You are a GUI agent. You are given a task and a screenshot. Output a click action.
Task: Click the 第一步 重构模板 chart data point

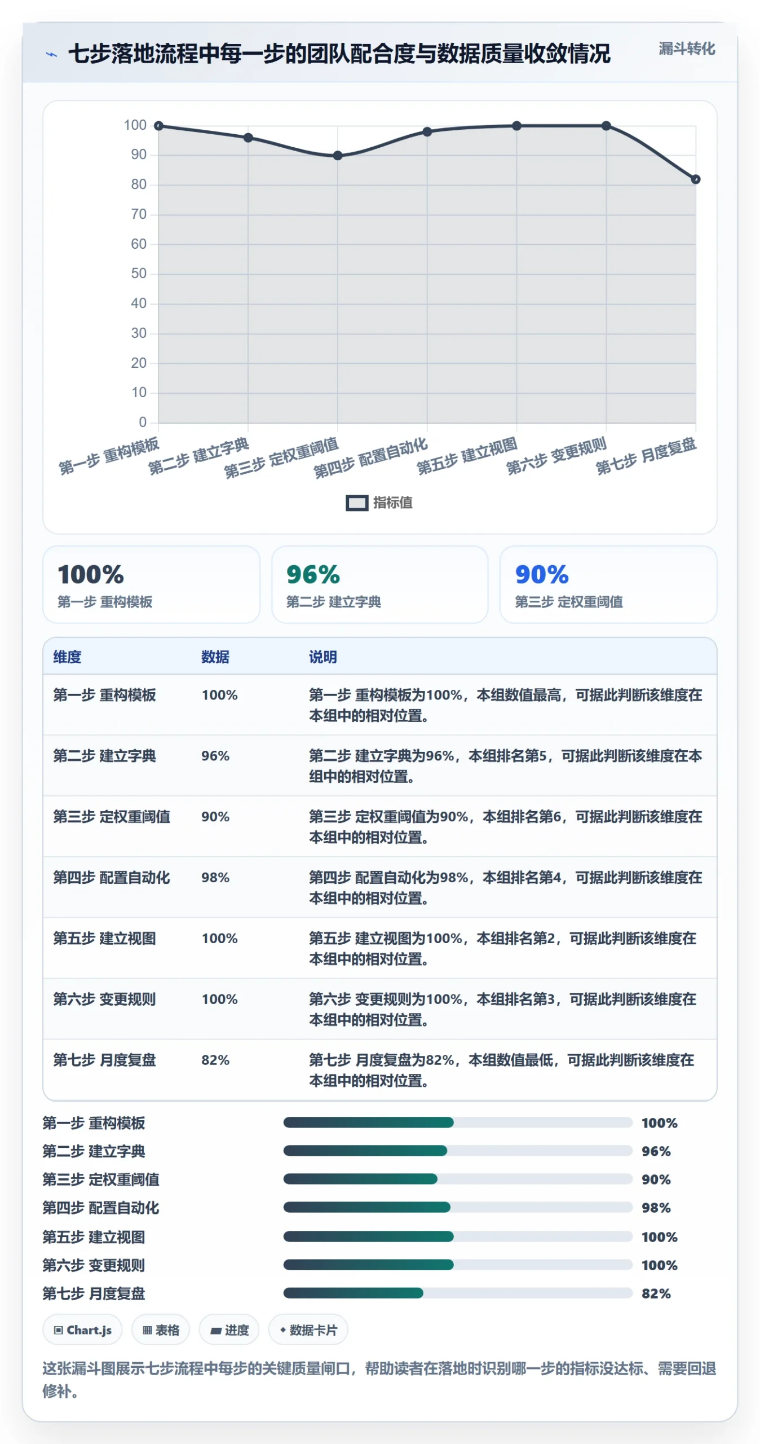(159, 126)
